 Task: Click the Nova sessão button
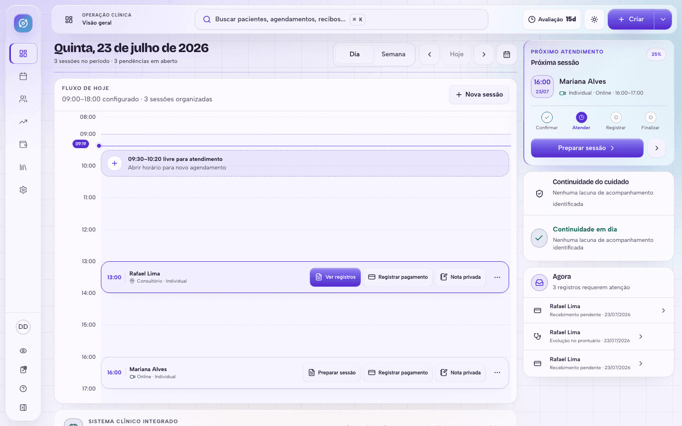tap(479, 95)
